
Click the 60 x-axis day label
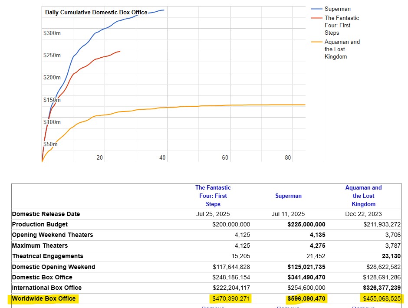coord(225,157)
